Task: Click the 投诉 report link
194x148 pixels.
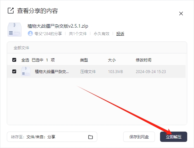Action: (x=120, y=33)
